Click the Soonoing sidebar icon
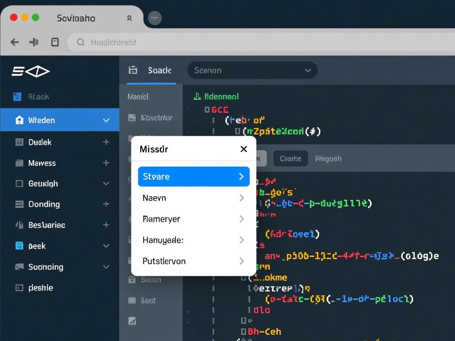The width and height of the screenshot is (455, 341). click(19, 267)
